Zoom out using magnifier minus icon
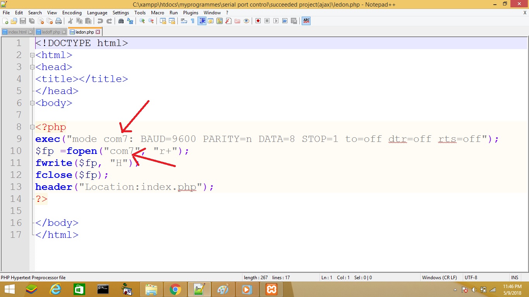This screenshot has height=297, width=529. tap(151, 21)
